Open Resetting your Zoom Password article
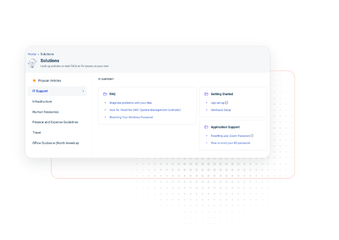Screen dimensions: 339x240 tap(230, 136)
